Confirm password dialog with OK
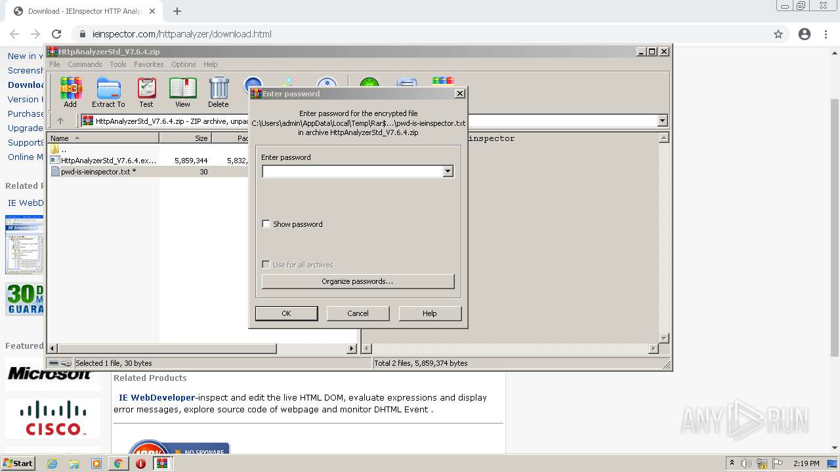The height and width of the screenshot is (472, 840). tap(286, 313)
